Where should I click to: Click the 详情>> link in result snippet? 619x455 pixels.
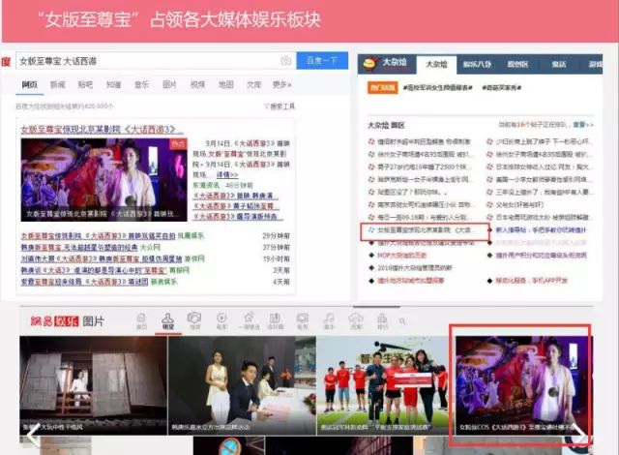[x=227, y=174]
